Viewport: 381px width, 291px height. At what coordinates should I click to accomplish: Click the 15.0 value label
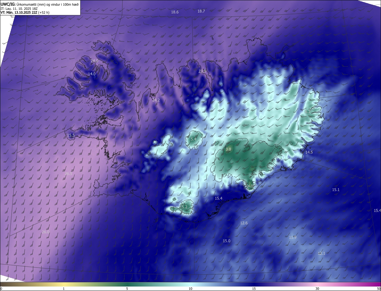pos(227,241)
